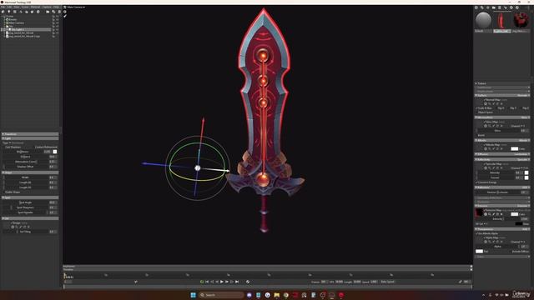Screen dimensions: 534x300
Task: Open the Material menu
Action: [35, 7]
